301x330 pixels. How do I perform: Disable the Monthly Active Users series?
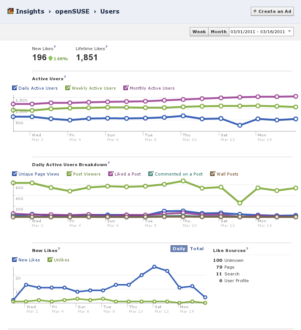click(126, 88)
